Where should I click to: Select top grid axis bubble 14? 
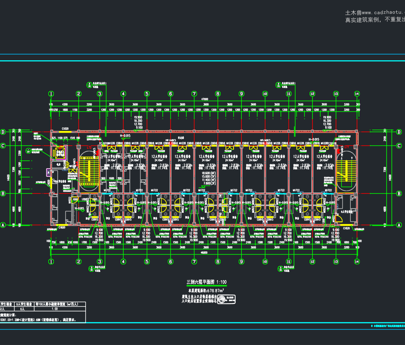[357, 94]
